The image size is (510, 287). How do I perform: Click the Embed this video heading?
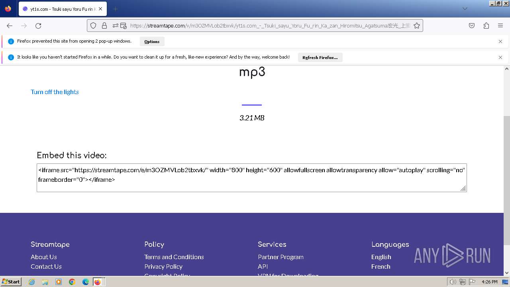pos(72,155)
